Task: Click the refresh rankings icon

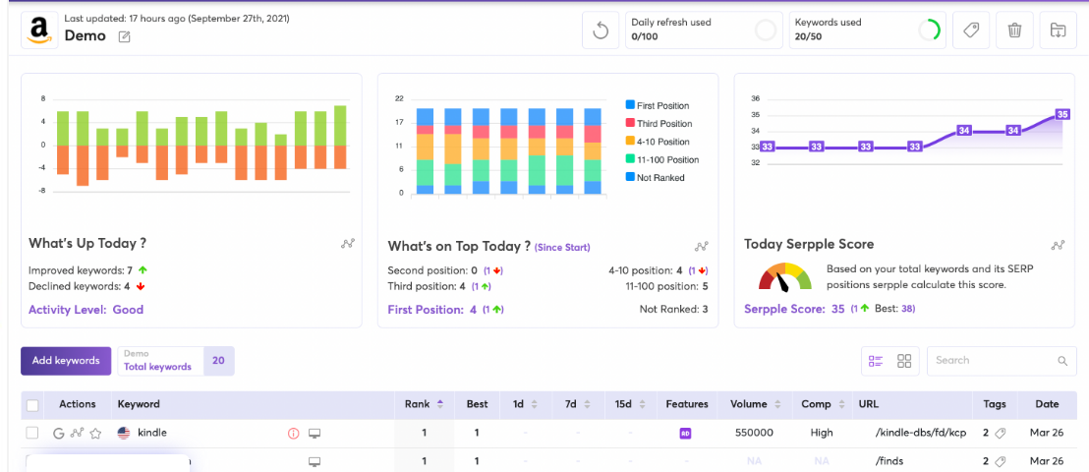Action: coord(601,30)
